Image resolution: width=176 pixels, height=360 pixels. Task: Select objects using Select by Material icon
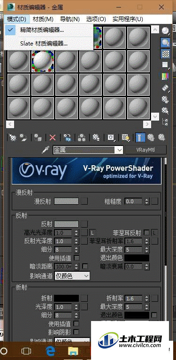[x=165, y=110]
